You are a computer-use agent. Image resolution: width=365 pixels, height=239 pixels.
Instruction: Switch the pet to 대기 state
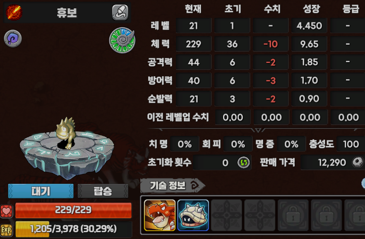(x=41, y=191)
